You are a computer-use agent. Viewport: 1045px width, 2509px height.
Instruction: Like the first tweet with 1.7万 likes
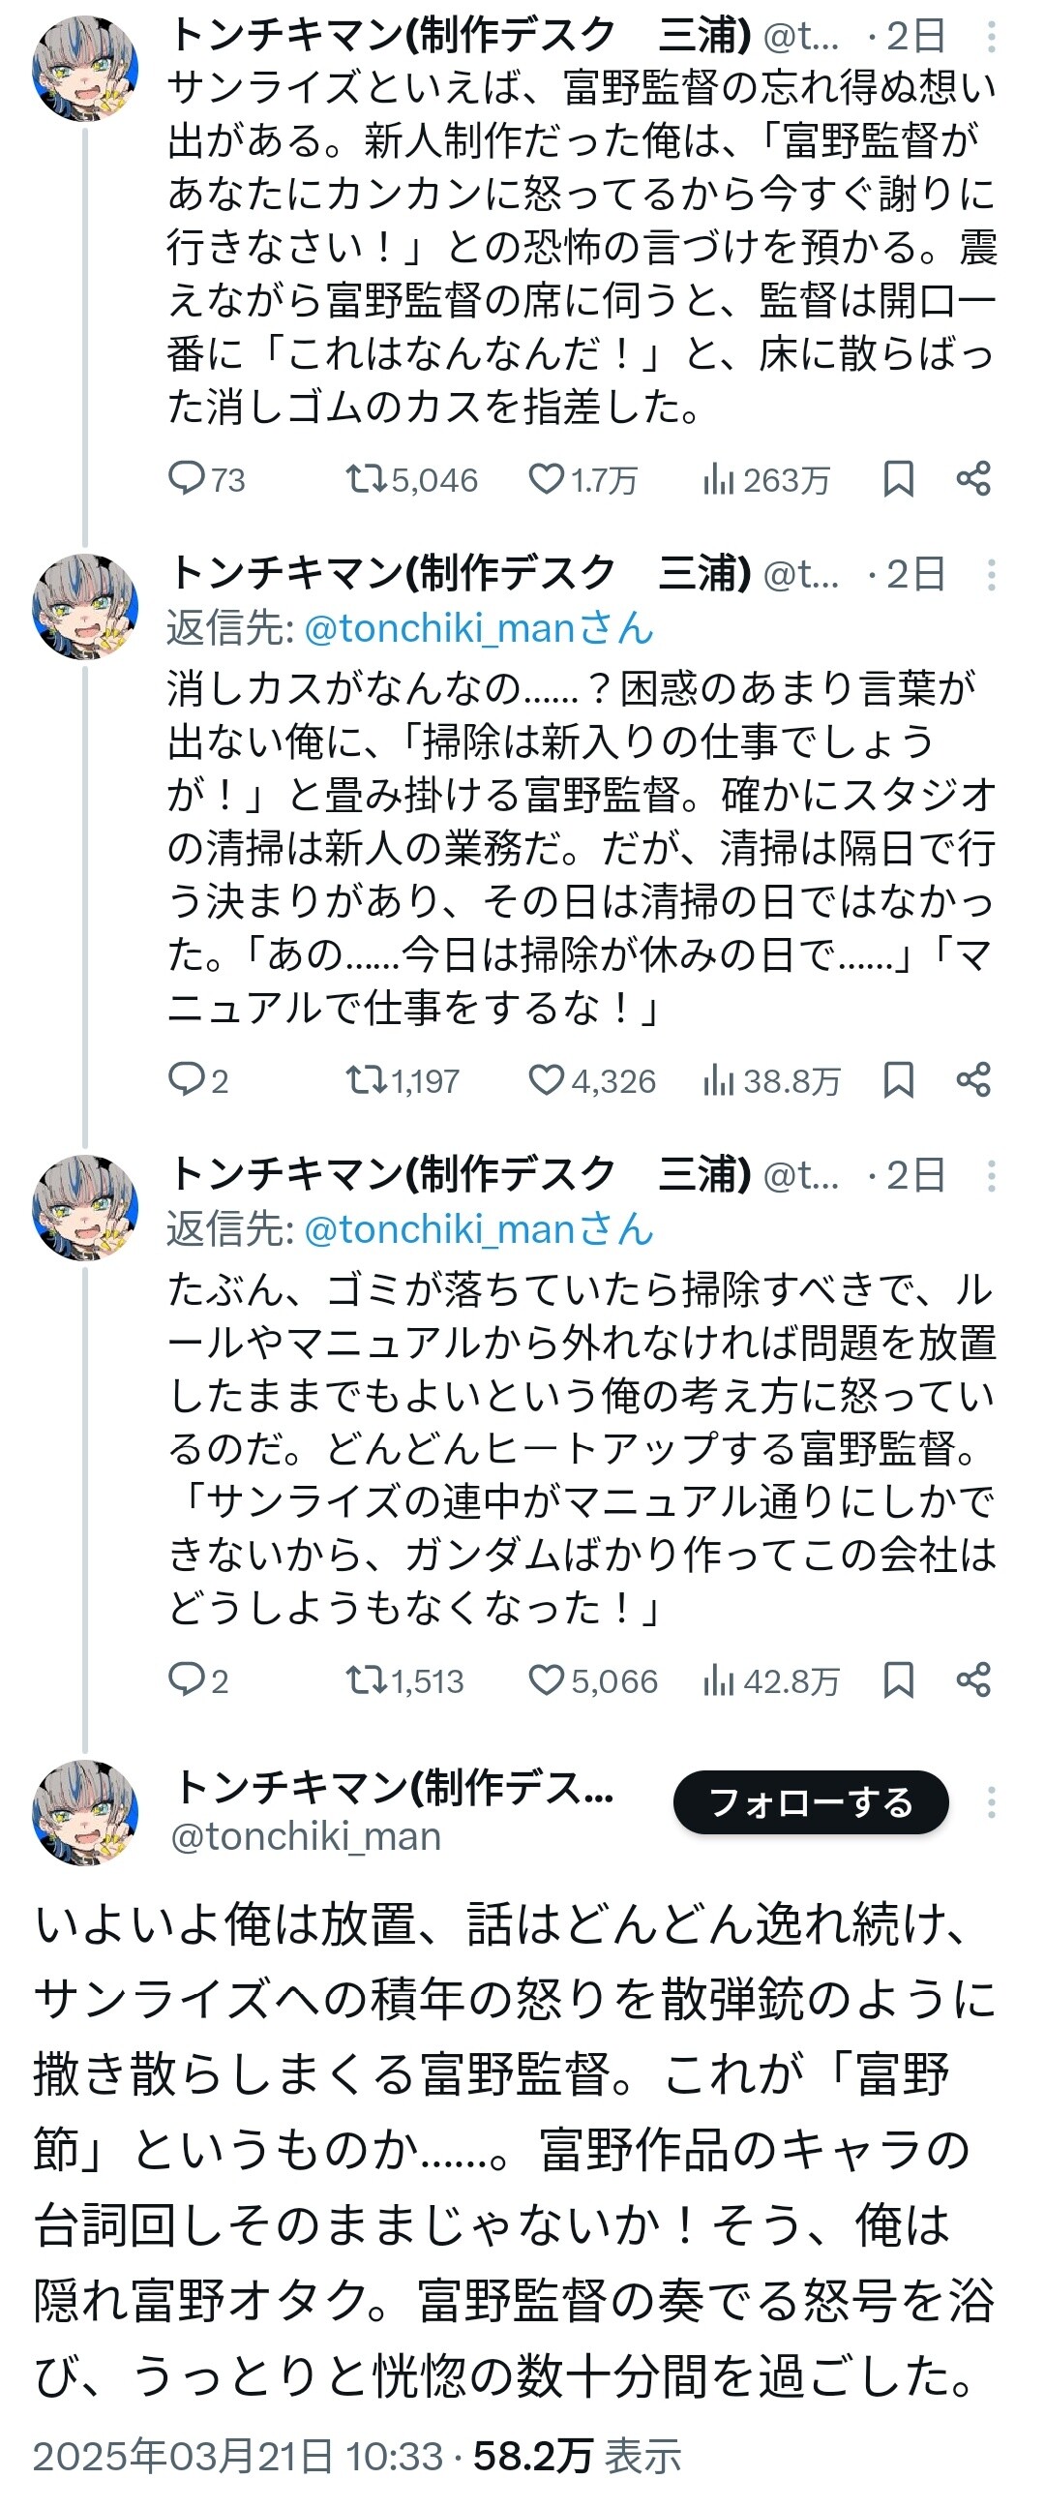tap(547, 479)
